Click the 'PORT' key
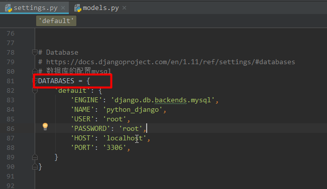The height and width of the screenshot is (189, 327). coord(82,147)
